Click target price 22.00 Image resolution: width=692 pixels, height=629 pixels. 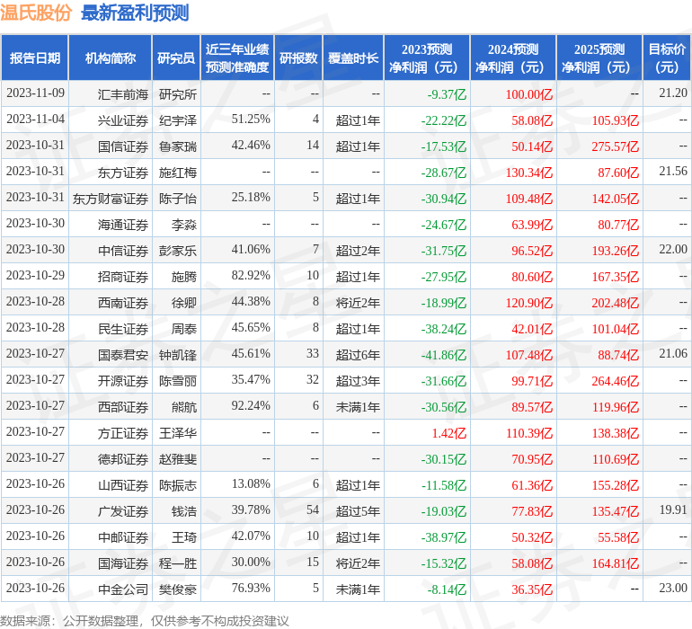pos(673,249)
